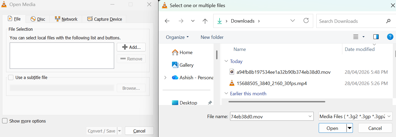Switch to Capture Device tab in Open Media
Viewport: 396px width, 137px height.
click(x=104, y=19)
